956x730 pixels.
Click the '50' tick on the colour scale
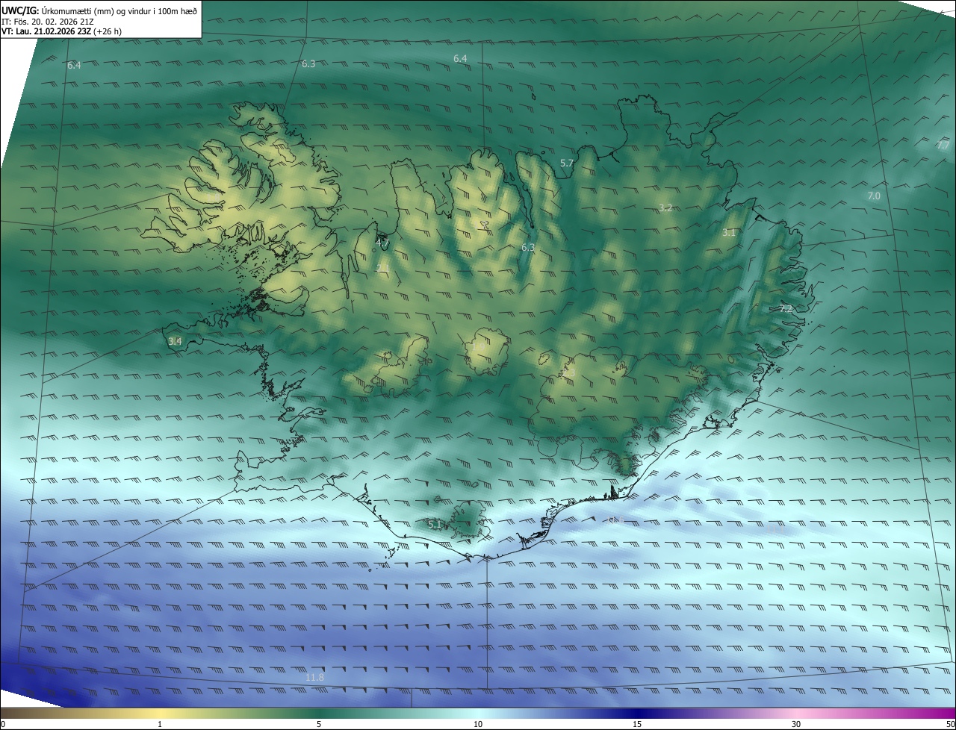tap(950, 724)
